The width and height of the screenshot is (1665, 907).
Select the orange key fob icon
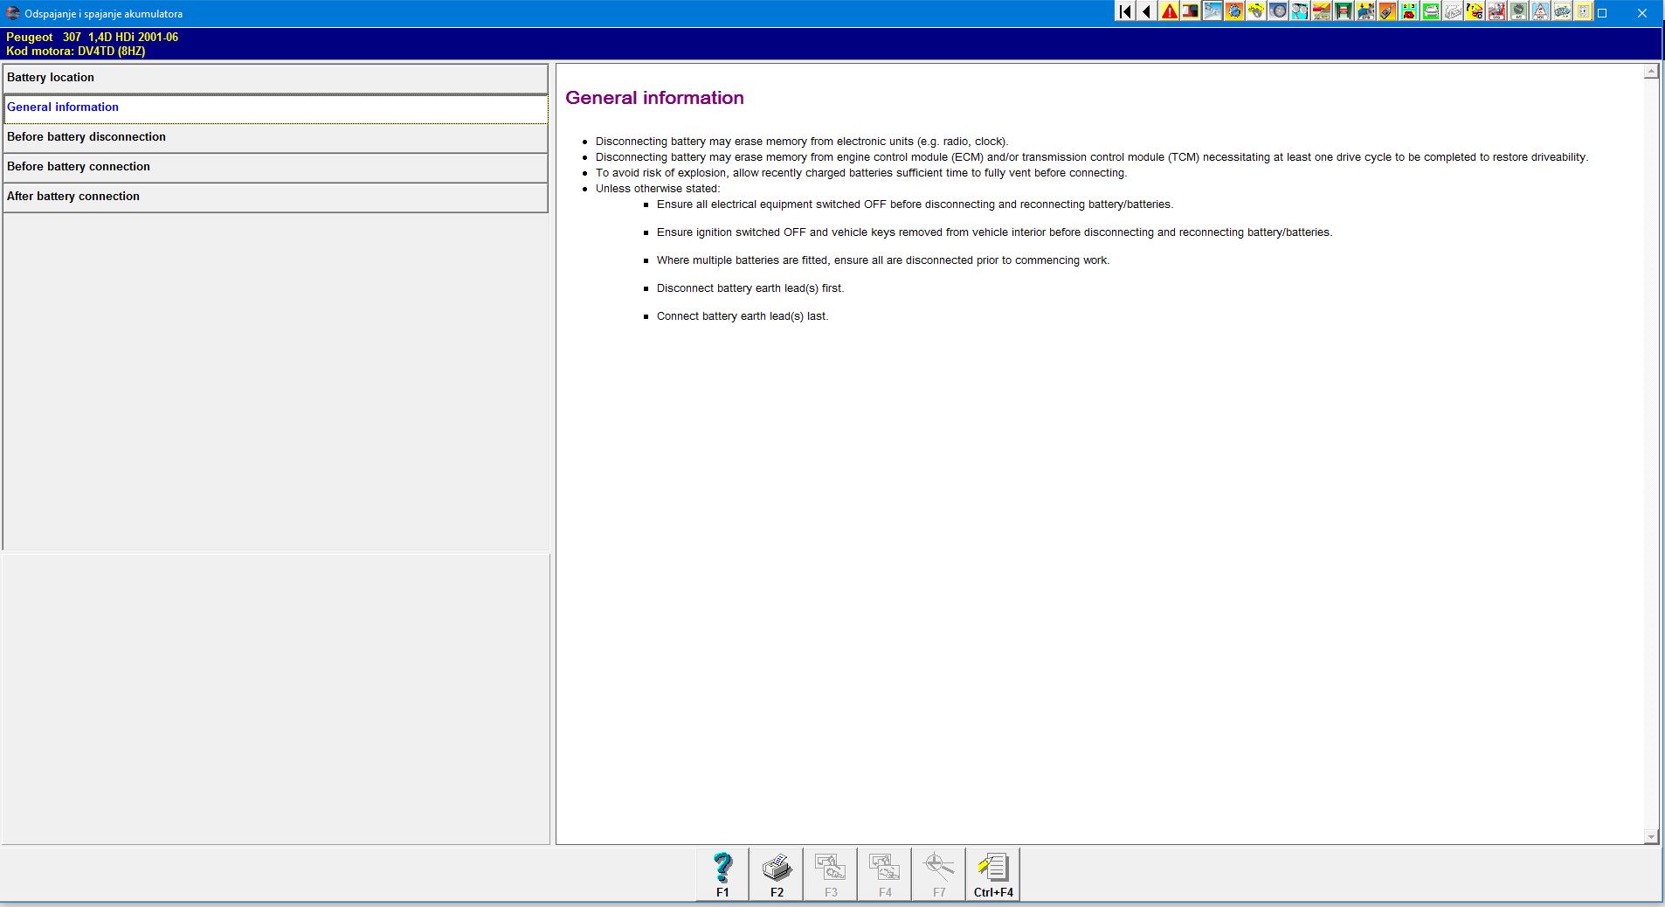(x=1387, y=11)
